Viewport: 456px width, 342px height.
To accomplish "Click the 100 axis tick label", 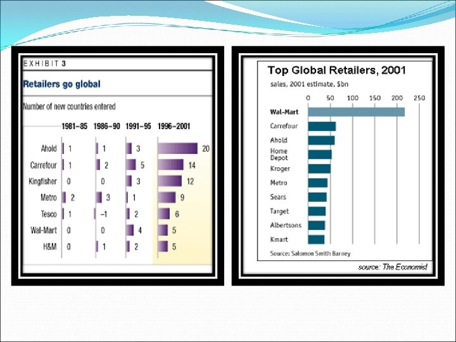I will [x=353, y=98].
